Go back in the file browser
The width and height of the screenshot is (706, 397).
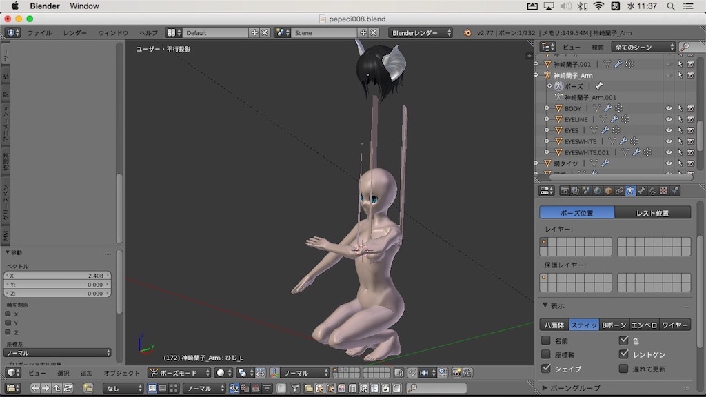35,388
